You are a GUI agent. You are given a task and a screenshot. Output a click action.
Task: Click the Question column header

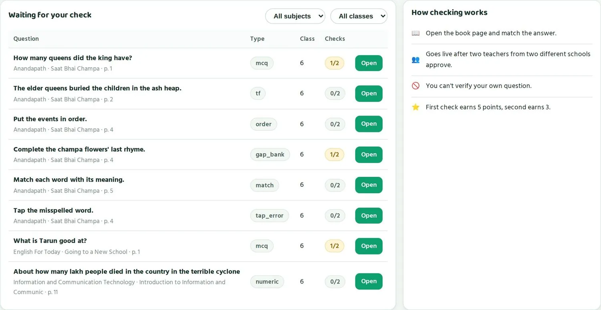pyautogui.click(x=26, y=39)
